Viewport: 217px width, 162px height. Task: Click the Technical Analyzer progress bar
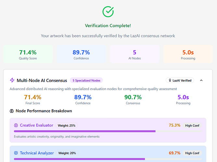(107, 159)
